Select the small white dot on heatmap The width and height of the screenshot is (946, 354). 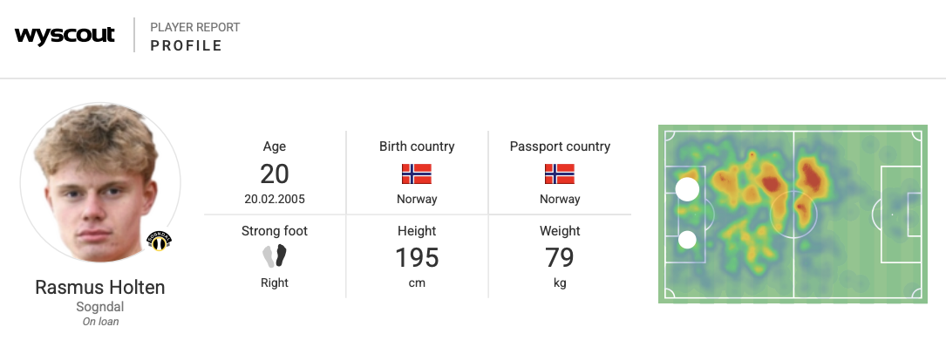pyautogui.click(x=687, y=239)
